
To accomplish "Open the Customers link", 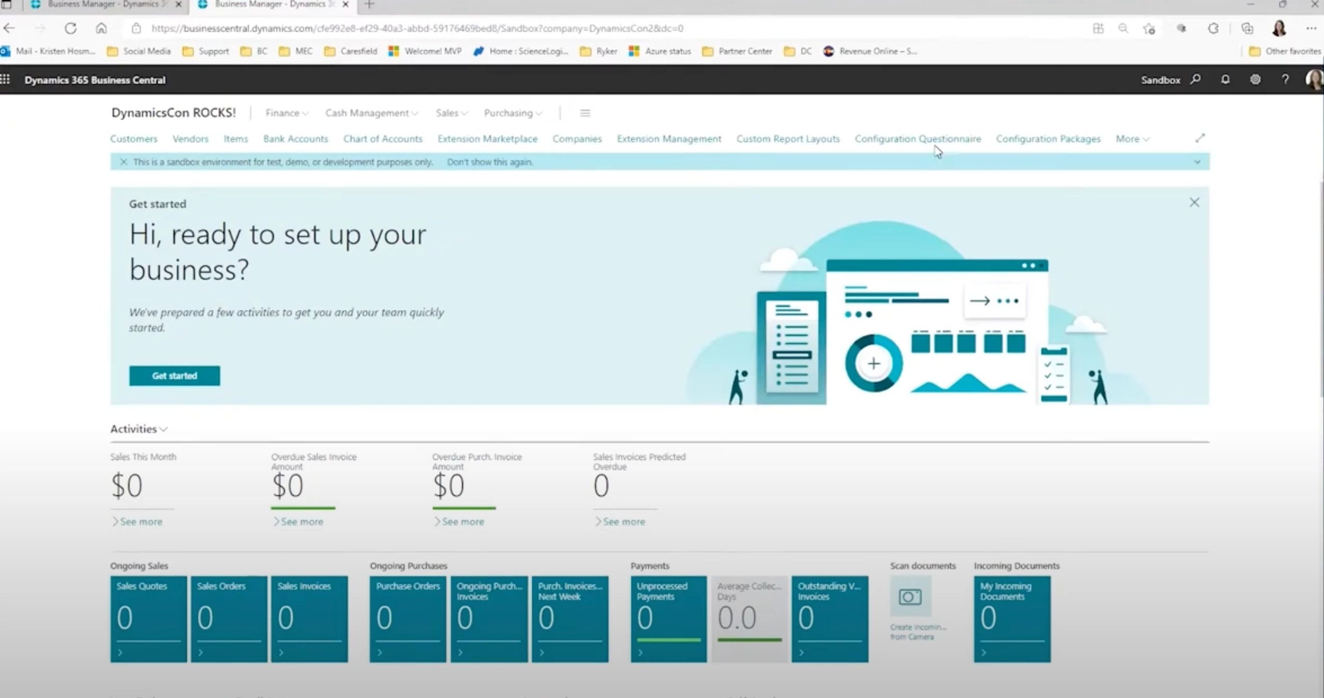I will coord(133,139).
